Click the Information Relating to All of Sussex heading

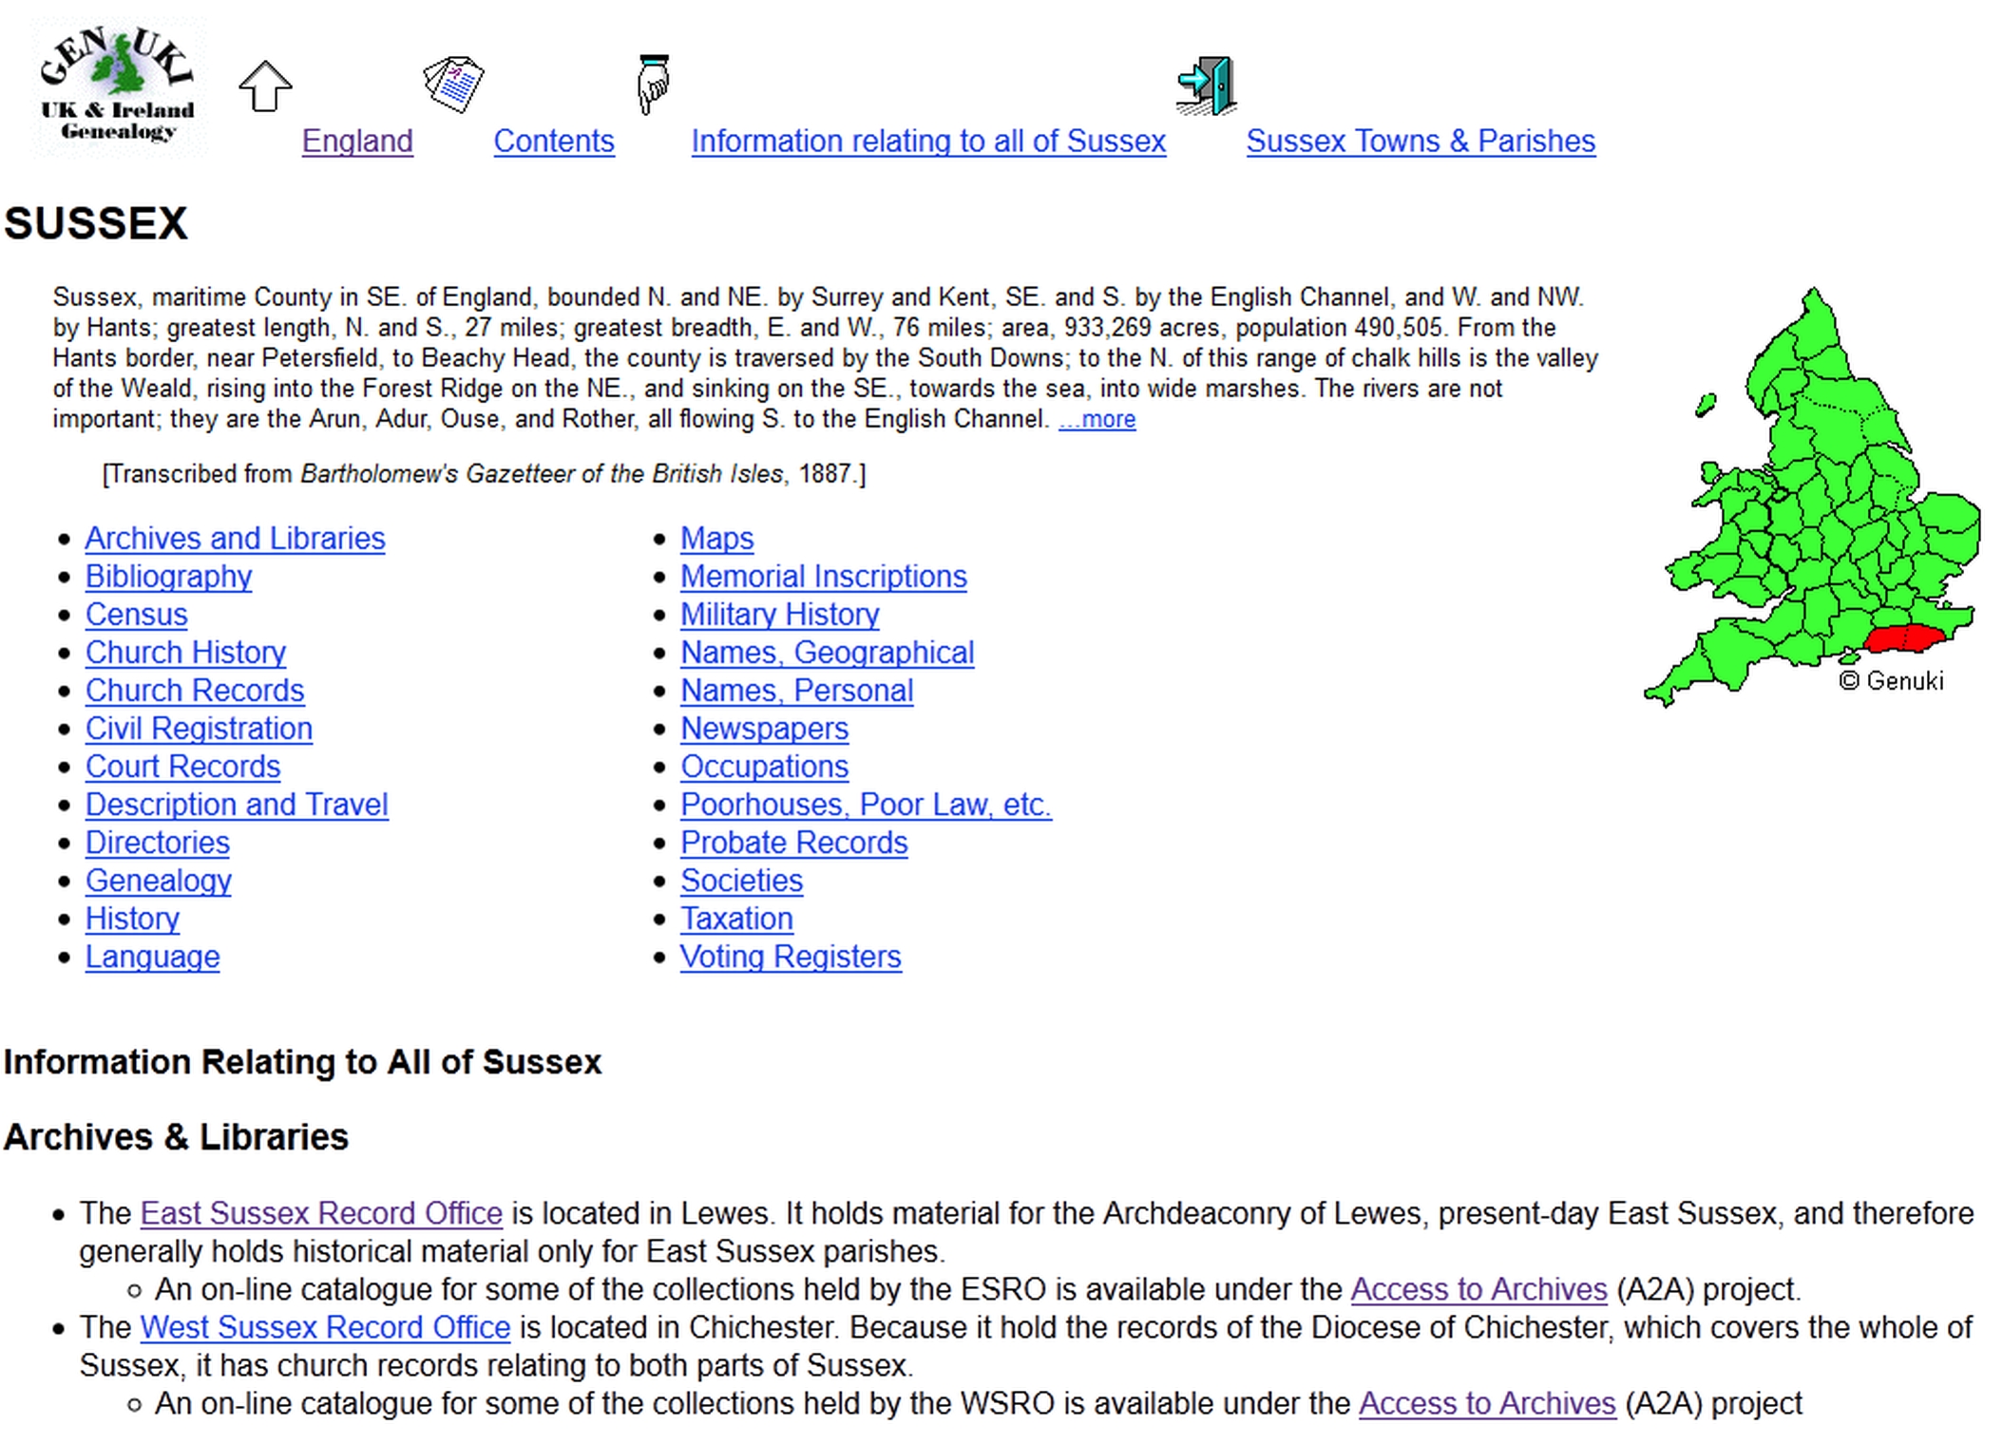point(302,1062)
